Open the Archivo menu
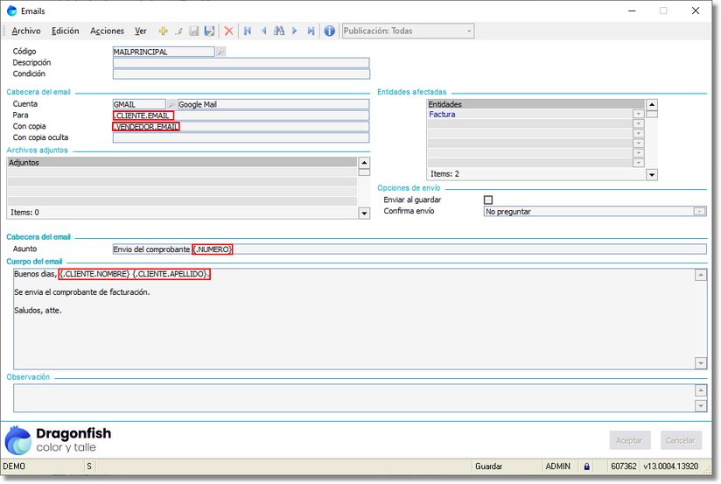Screen dimensions: 721x484 click(x=26, y=31)
